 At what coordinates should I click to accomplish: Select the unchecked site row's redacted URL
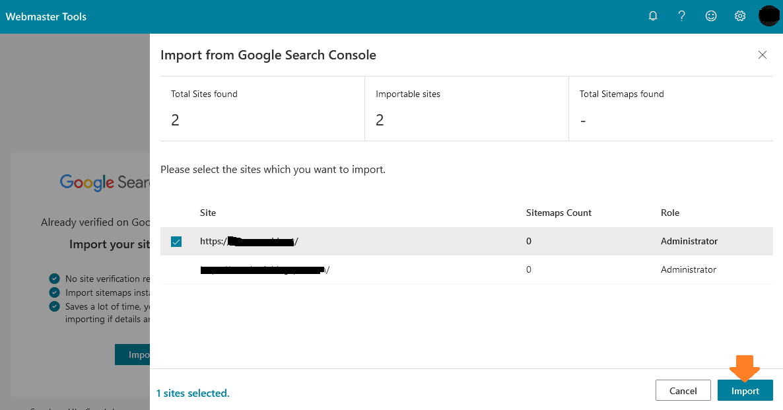click(265, 269)
